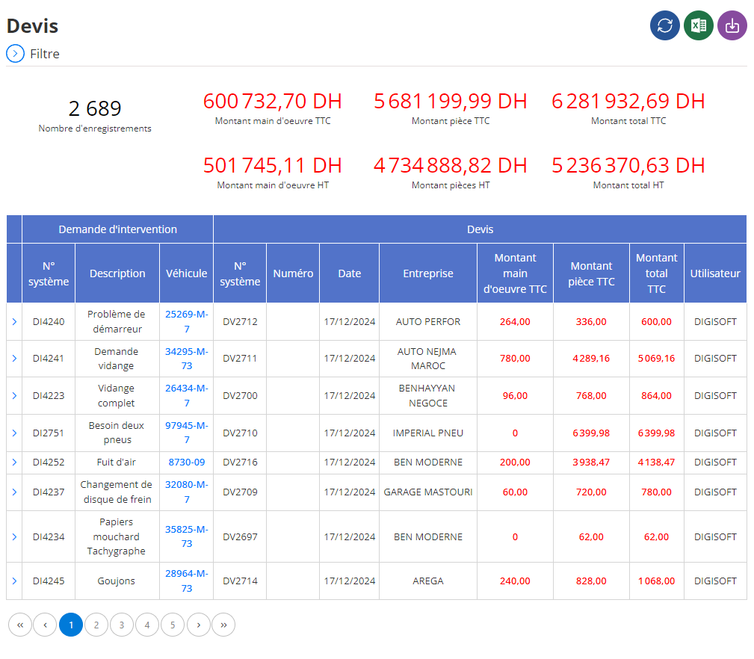
Task: Jump to the first page with «
Action: point(20,625)
